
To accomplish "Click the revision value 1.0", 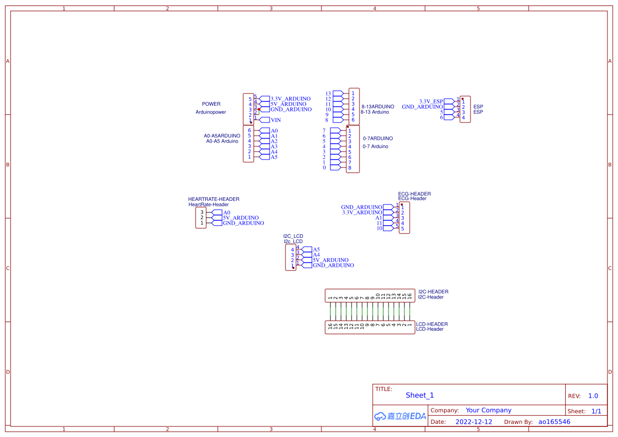I will (592, 395).
